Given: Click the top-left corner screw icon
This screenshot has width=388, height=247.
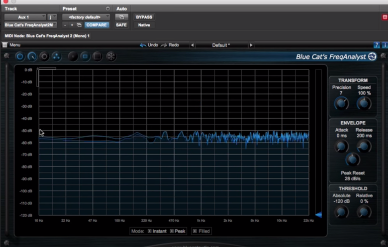Looking at the screenshot, I should pos(6,56).
